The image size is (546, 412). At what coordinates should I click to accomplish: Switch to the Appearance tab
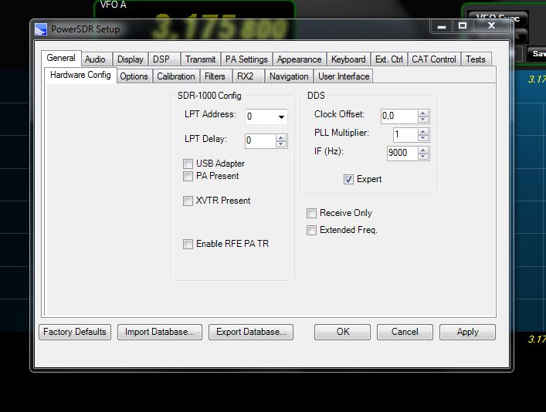click(299, 59)
